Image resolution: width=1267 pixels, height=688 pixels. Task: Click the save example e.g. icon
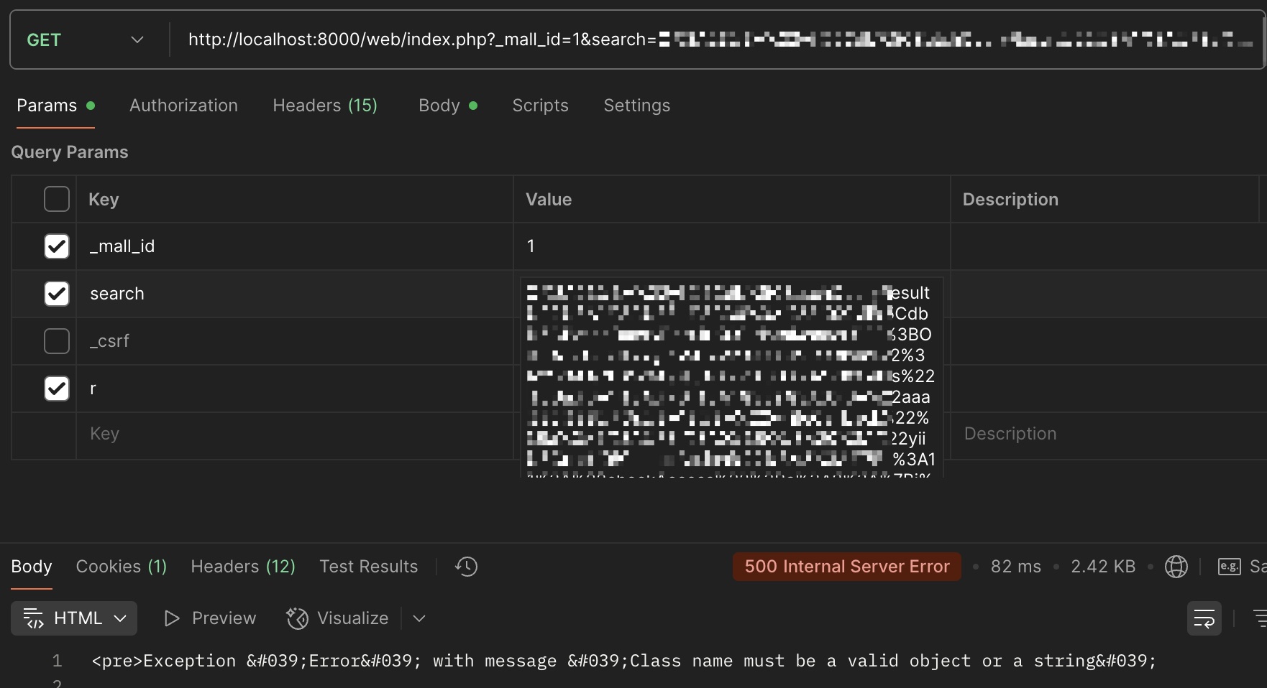point(1229,567)
